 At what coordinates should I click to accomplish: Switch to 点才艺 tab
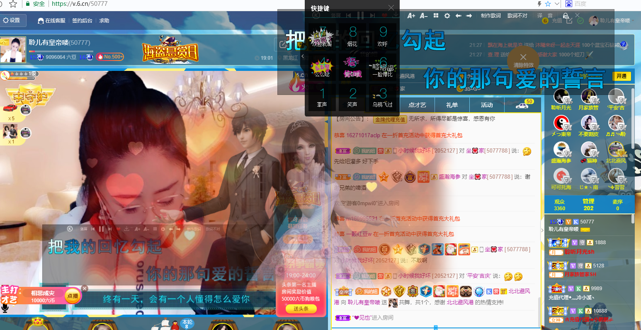[417, 105]
